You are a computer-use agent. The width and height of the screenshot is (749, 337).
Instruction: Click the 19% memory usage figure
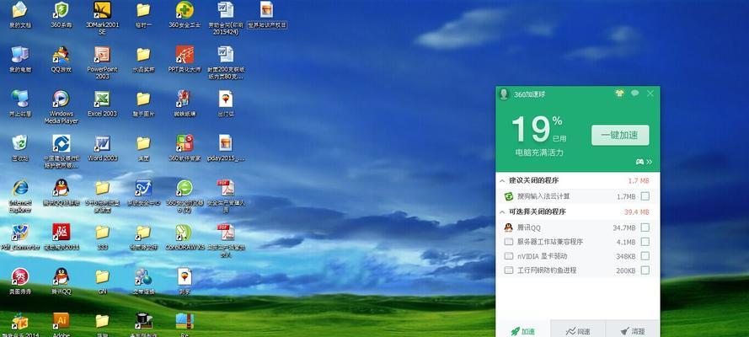538,130
